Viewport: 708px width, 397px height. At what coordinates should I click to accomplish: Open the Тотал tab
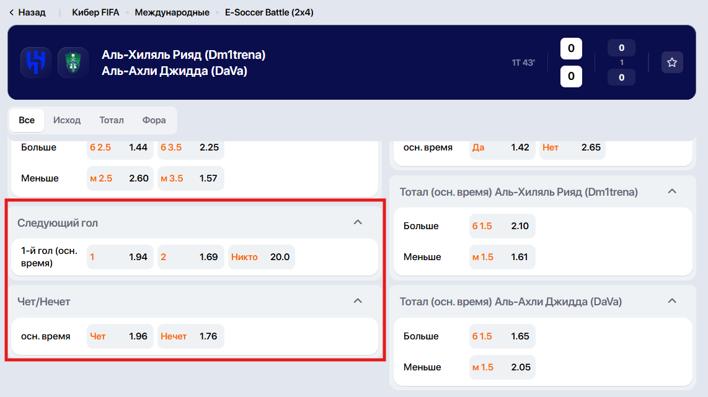[112, 120]
